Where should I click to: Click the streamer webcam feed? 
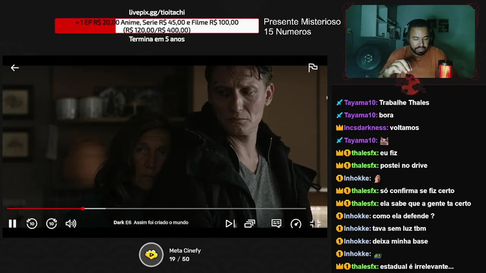[410, 41]
